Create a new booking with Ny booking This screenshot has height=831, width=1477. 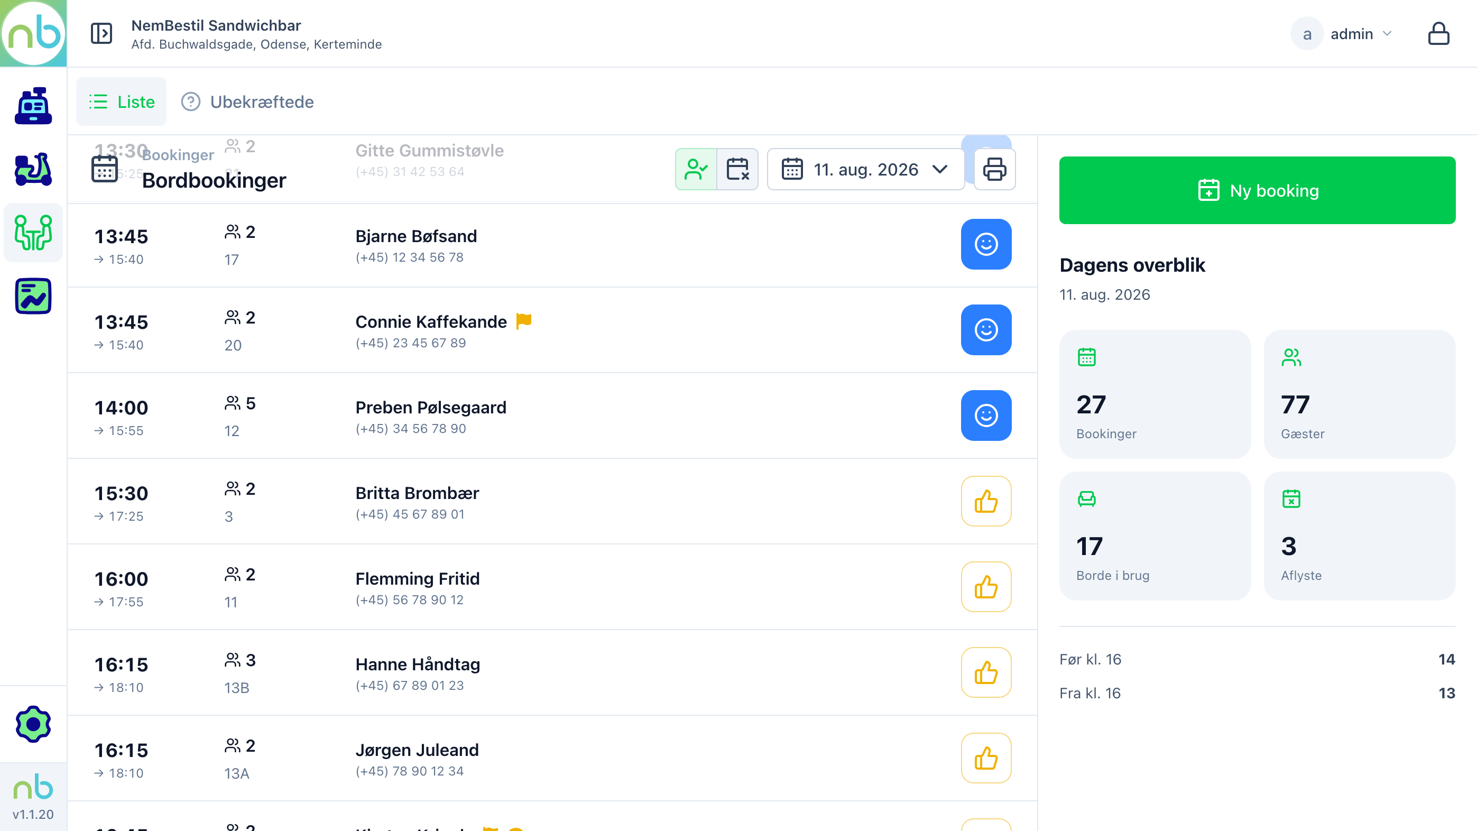(x=1258, y=190)
